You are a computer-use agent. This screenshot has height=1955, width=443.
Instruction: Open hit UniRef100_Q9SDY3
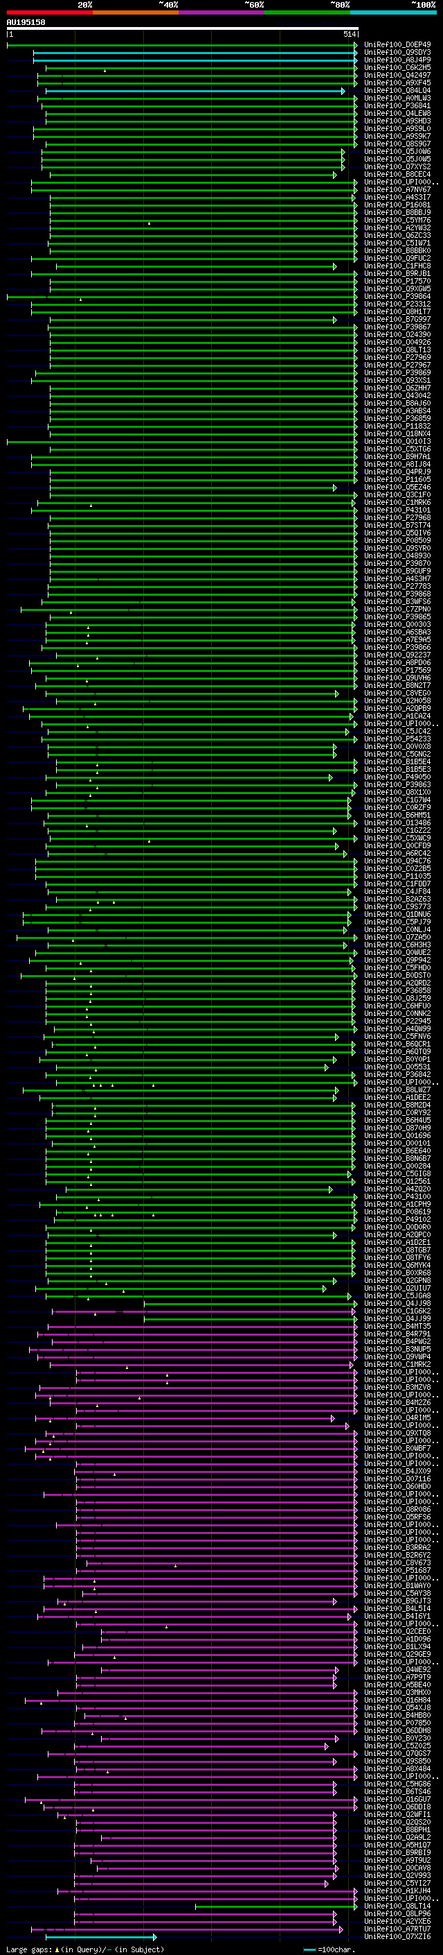coord(397,53)
